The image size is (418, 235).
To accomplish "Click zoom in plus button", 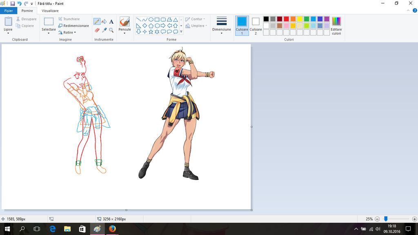I will pyautogui.click(x=414, y=219).
